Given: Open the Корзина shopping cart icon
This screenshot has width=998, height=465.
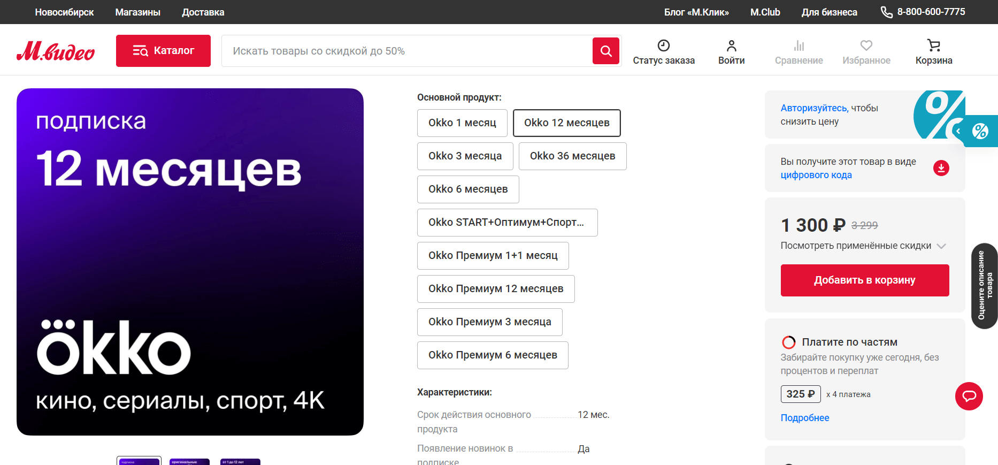Looking at the screenshot, I should click(933, 45).
